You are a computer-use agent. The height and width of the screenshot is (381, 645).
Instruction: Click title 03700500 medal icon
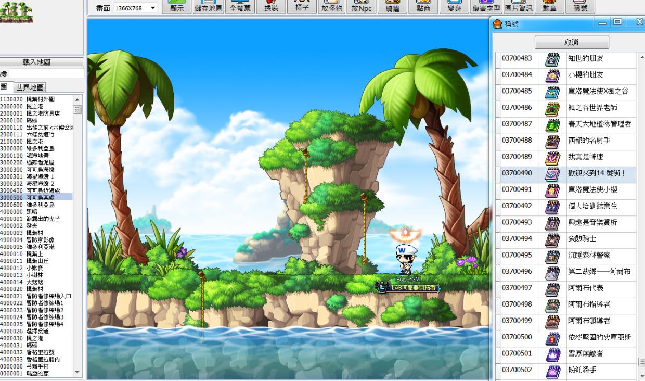point(552,337)
